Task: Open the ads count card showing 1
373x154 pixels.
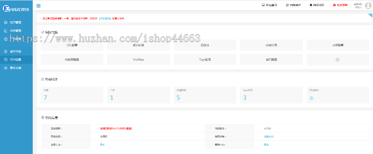Action: pos(138,95)
